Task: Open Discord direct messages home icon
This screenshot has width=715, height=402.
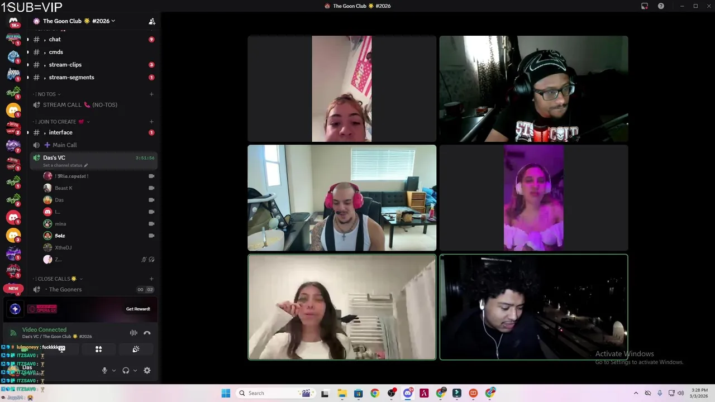Action: 13,22
